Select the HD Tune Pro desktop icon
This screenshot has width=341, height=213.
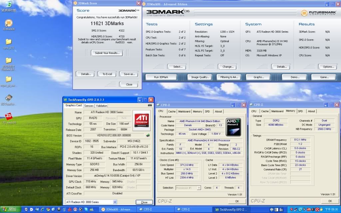[8, 100]
